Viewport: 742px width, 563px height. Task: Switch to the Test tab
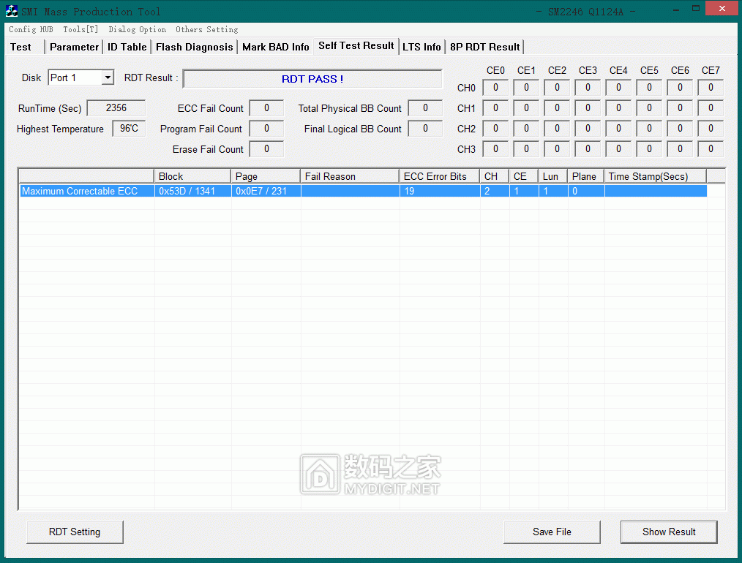pyautogui.click(x=21, y=47)
